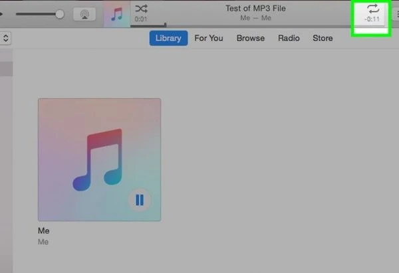Open the Me album cover

(99, 159)
